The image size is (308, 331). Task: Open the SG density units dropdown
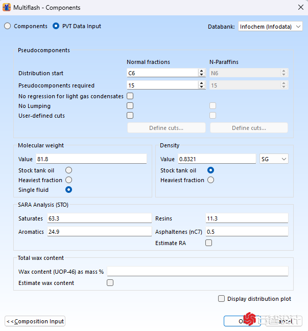(x=274, y=159)
